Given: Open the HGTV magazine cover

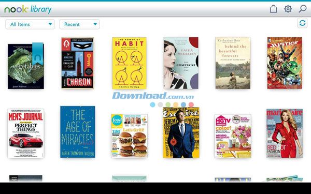Looking at the screenshot, I should tap(233, 136).
